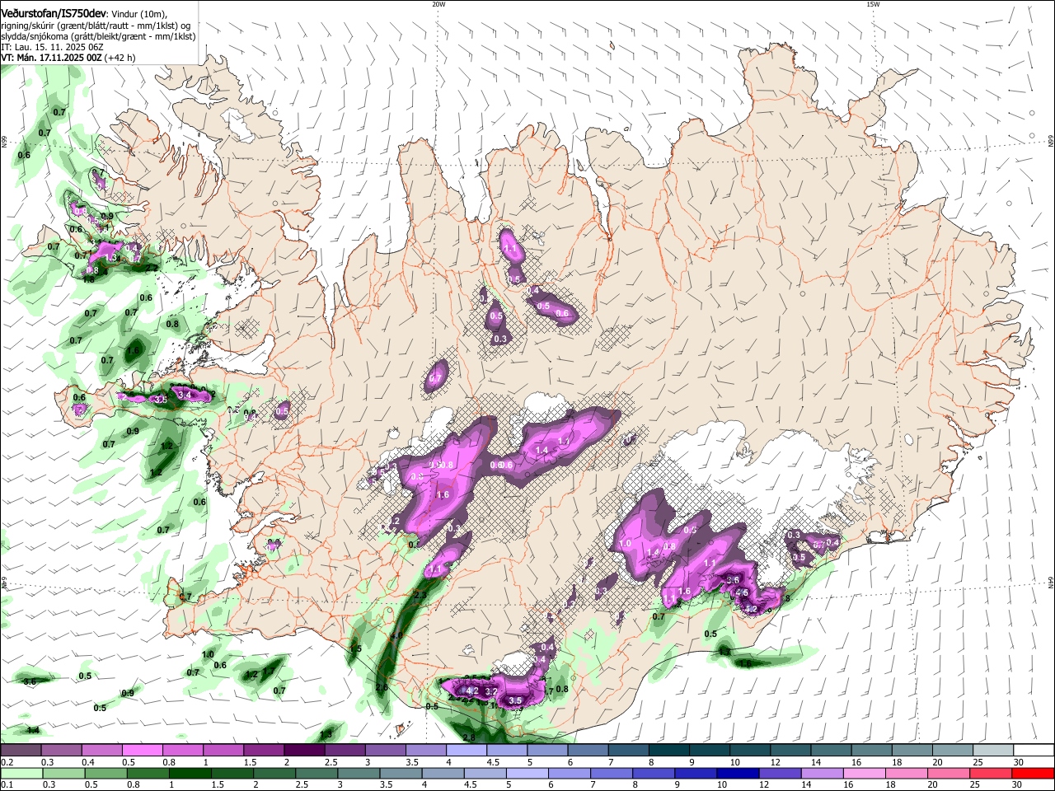Click the royal blue 8–9 lower legend swatch
Screen dimensions: 1055x791
point(654,773)
